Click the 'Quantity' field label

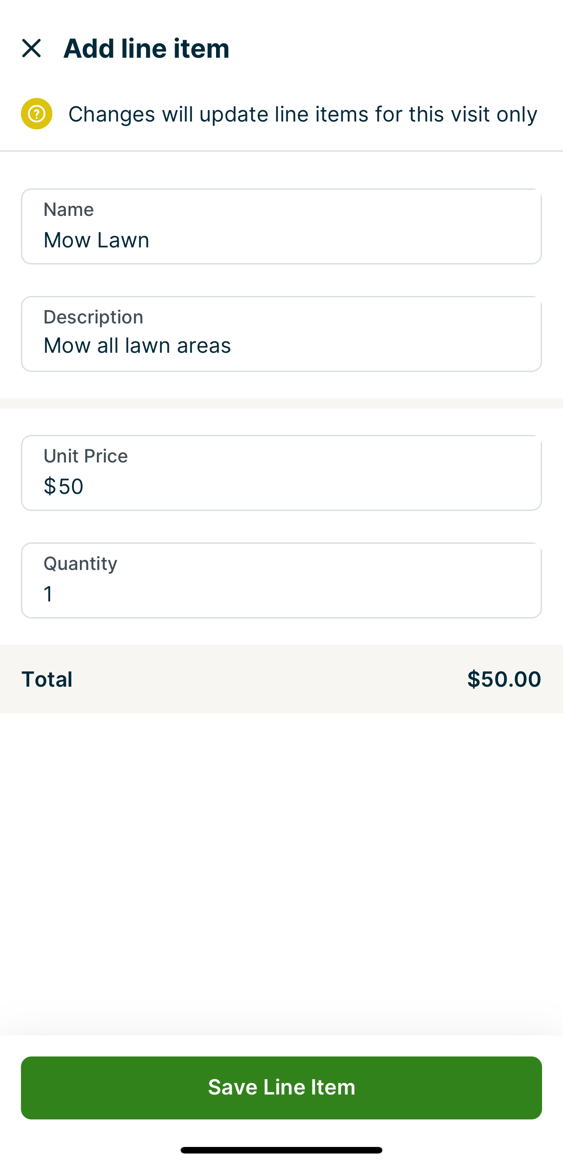pos(80,563)
